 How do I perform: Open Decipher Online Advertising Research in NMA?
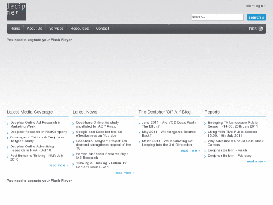(x=32, y=148)
